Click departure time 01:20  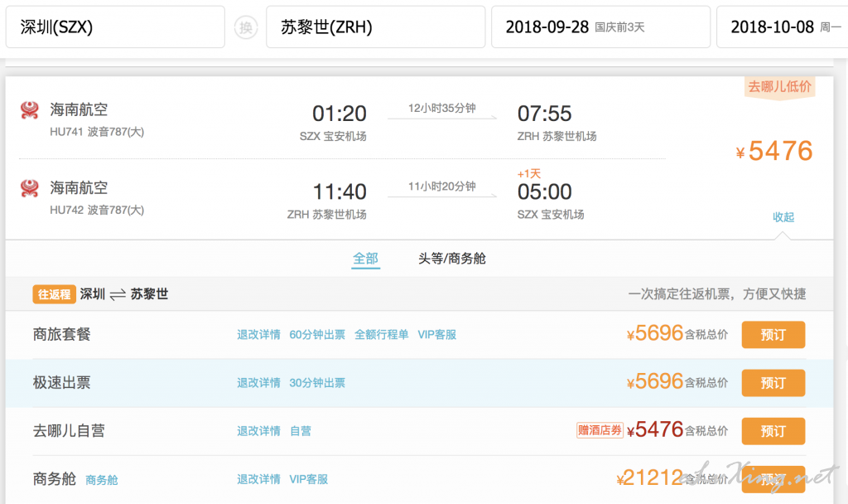(x=340, y=114)
